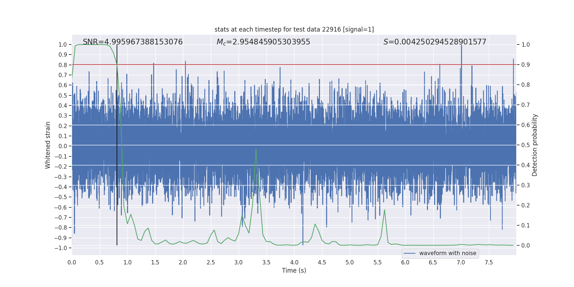Click the plot title for test data 22916
574x287 pixels.
[294, 29]
